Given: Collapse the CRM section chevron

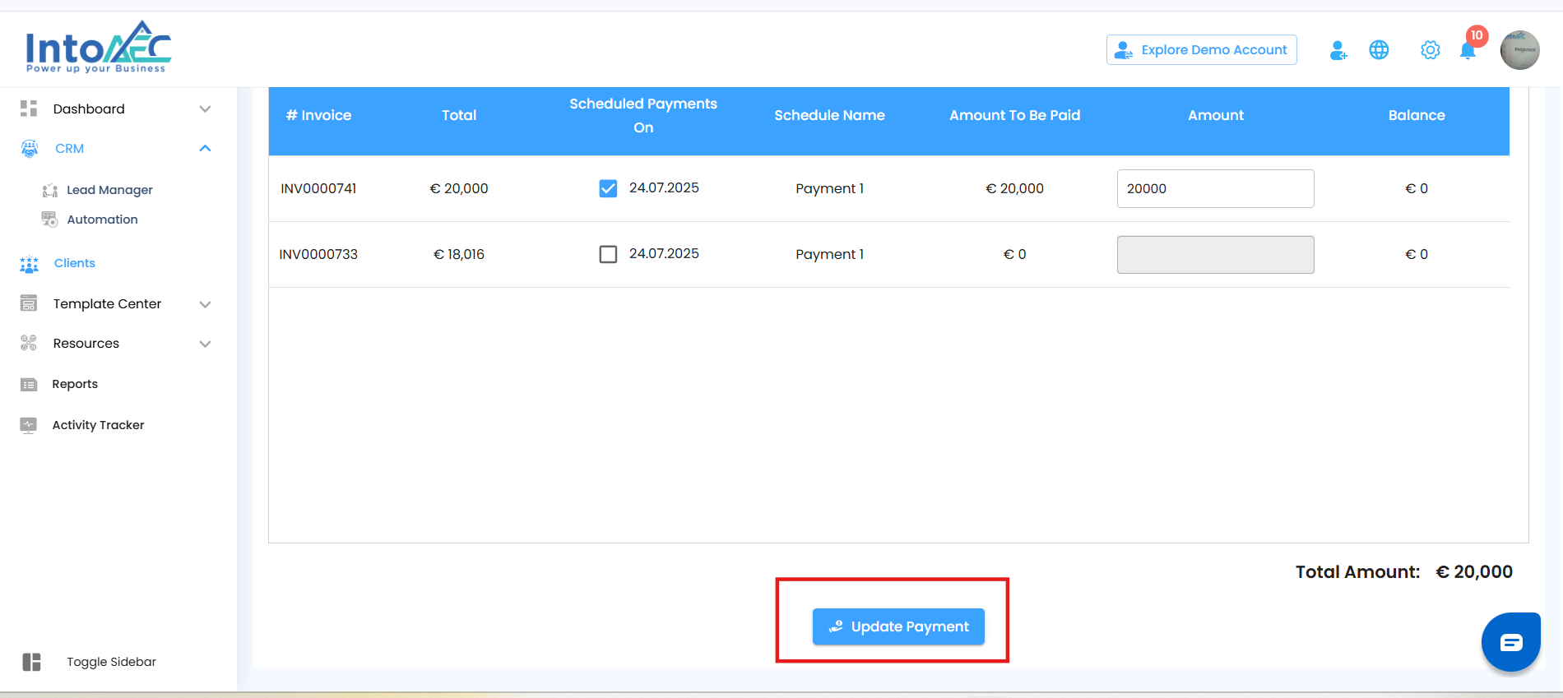Looking at the screenshot, I should click(x=206, y=149).
